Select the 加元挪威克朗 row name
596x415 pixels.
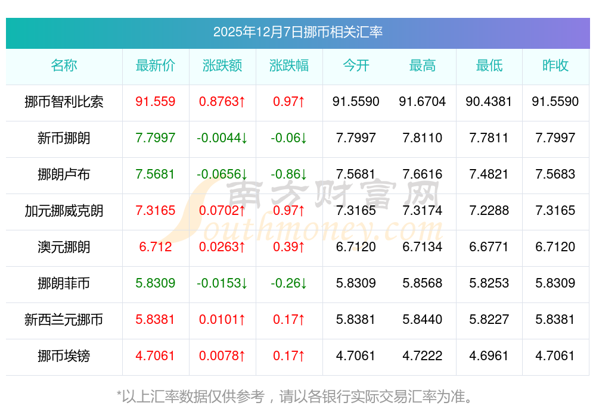click(x=64, y=211)
